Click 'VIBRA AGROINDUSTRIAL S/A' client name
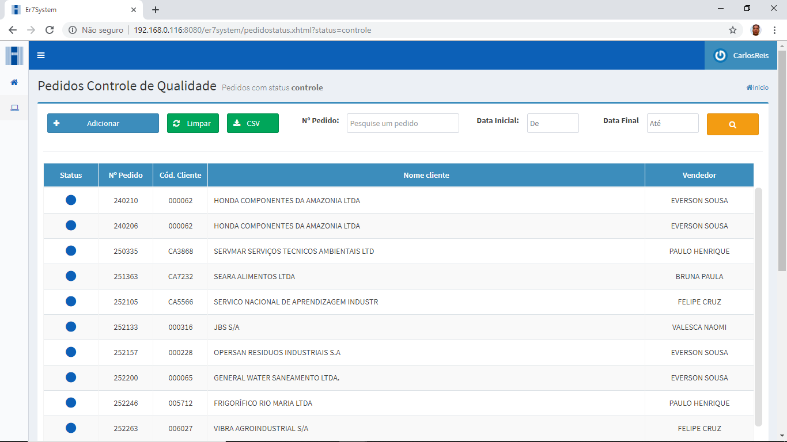787x442 pixels. click(x=261, y=429)
